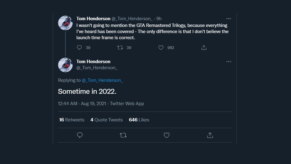The image size is (291, 164).
Task: Reply to the first tweet
Action: coord(80,47)
